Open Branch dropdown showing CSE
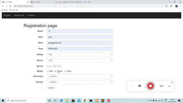Viewport: 183px width, 103px height. (80, 60)
